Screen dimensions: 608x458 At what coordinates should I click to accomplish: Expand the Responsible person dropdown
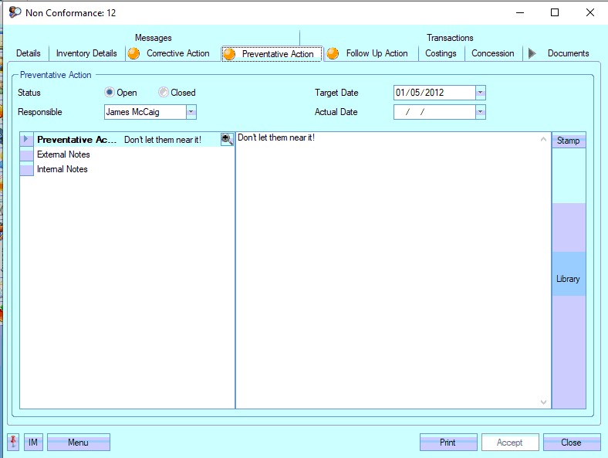coord(191,113)
